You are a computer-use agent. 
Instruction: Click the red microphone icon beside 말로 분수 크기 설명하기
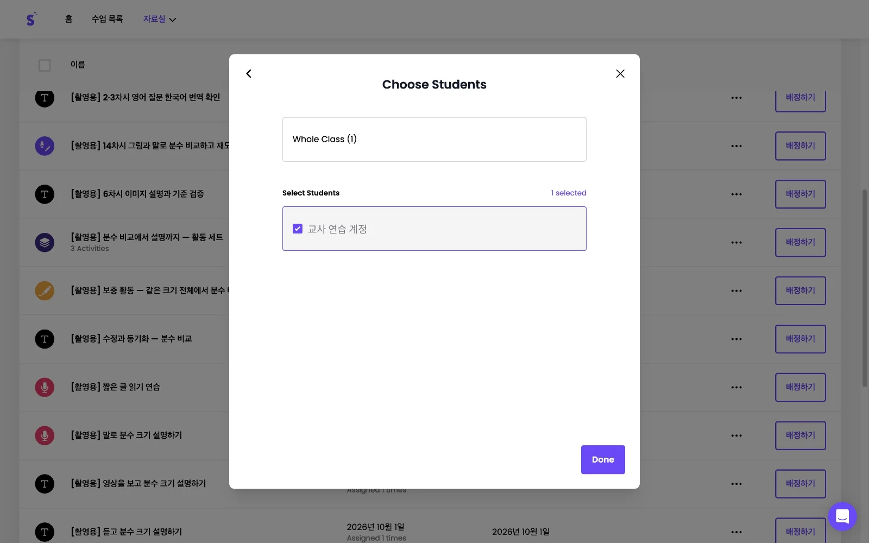coord(45,435)
